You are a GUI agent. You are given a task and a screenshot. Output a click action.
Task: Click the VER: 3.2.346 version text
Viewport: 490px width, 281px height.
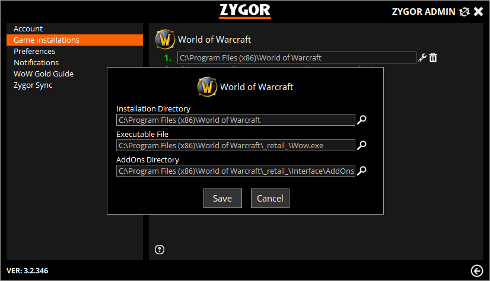[x=27, y=271]
